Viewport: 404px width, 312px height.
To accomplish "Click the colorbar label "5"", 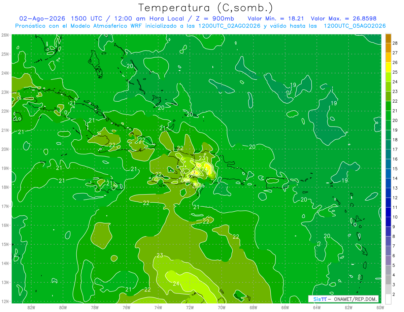I will pyautogui.click(x=394, y=265).
